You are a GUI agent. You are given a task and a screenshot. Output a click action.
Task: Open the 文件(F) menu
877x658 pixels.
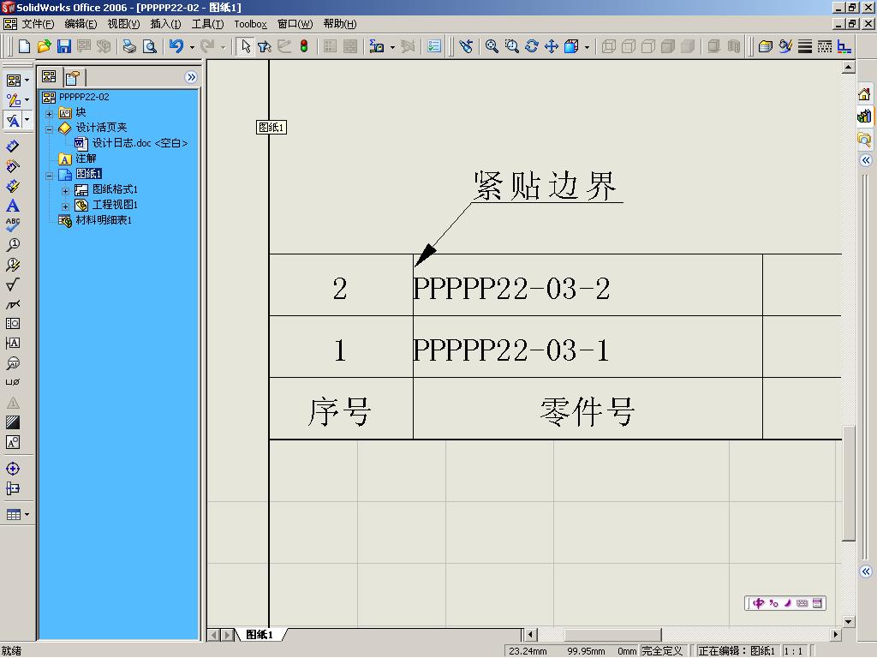(x=38, y=24)
